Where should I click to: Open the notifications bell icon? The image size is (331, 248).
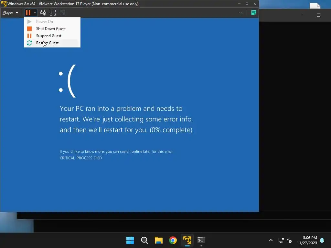(x=322, y=240)
